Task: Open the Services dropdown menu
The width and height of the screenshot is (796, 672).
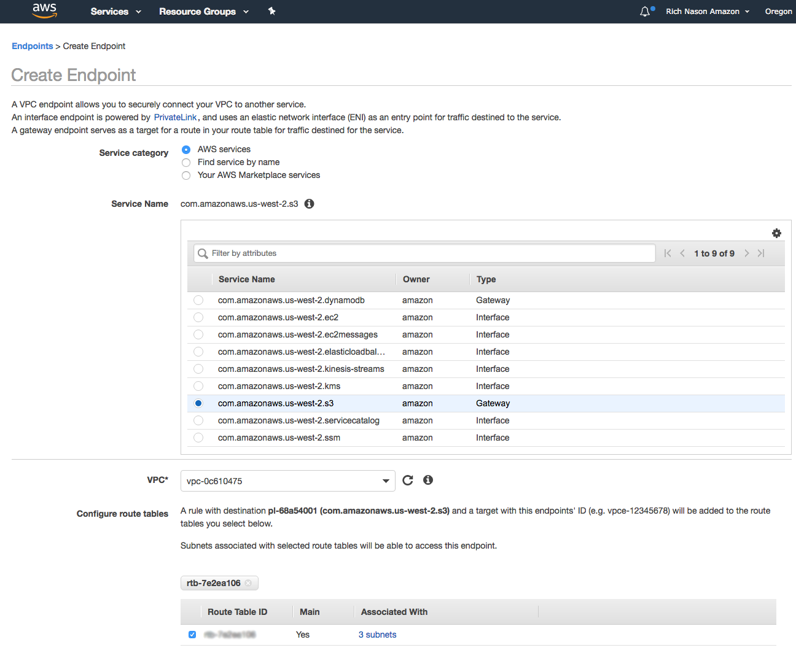Action: 116,11
